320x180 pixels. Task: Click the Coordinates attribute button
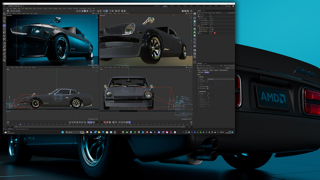point(205,70)
